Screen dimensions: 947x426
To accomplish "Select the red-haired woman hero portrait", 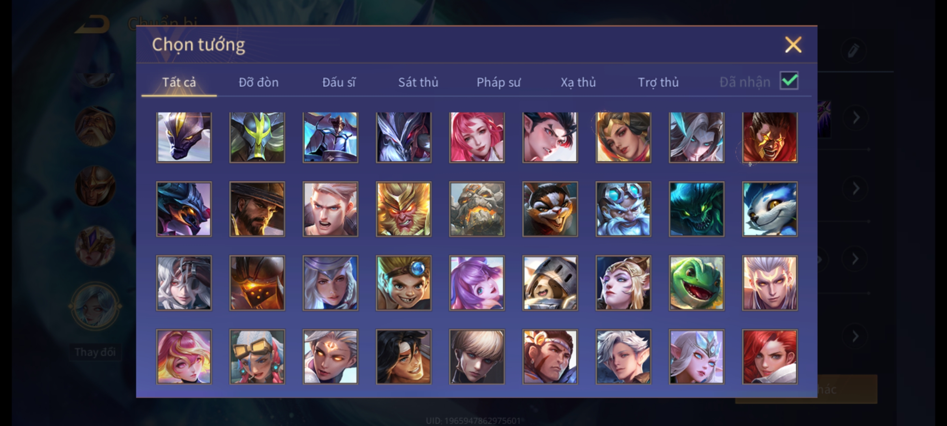I will pos(770,357).
